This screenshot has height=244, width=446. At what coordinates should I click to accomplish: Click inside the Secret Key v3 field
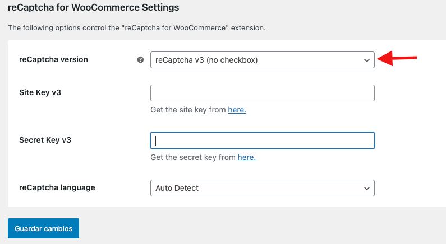tap(262, 140)
